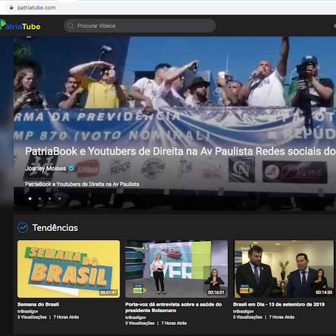Image resolution: width=336 pixels, height=336 pixels.
Task: Open the Semana do Brasil video thumbnail
Action: pyautogui.click(x=69, y=269)
